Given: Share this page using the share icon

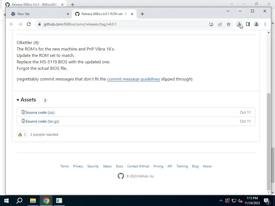Looking at the screenshot, I should click(220, 24).
